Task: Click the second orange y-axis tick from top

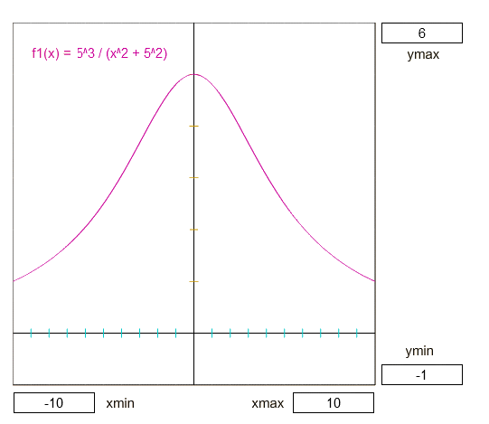Action: (x=194, y=177)
